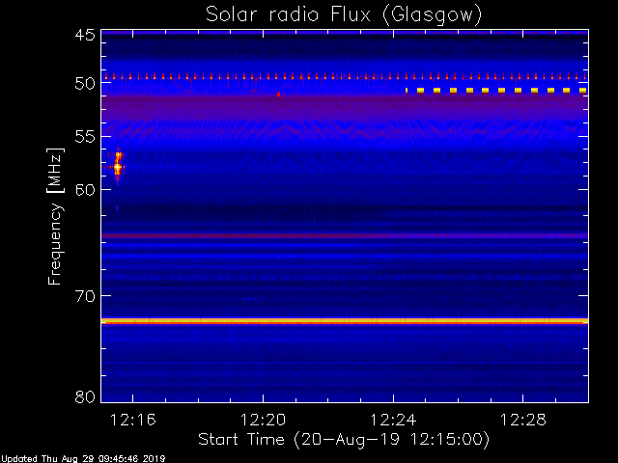Click the 50 frequency tick label
The image size is (618, 463).
point(85,84)
